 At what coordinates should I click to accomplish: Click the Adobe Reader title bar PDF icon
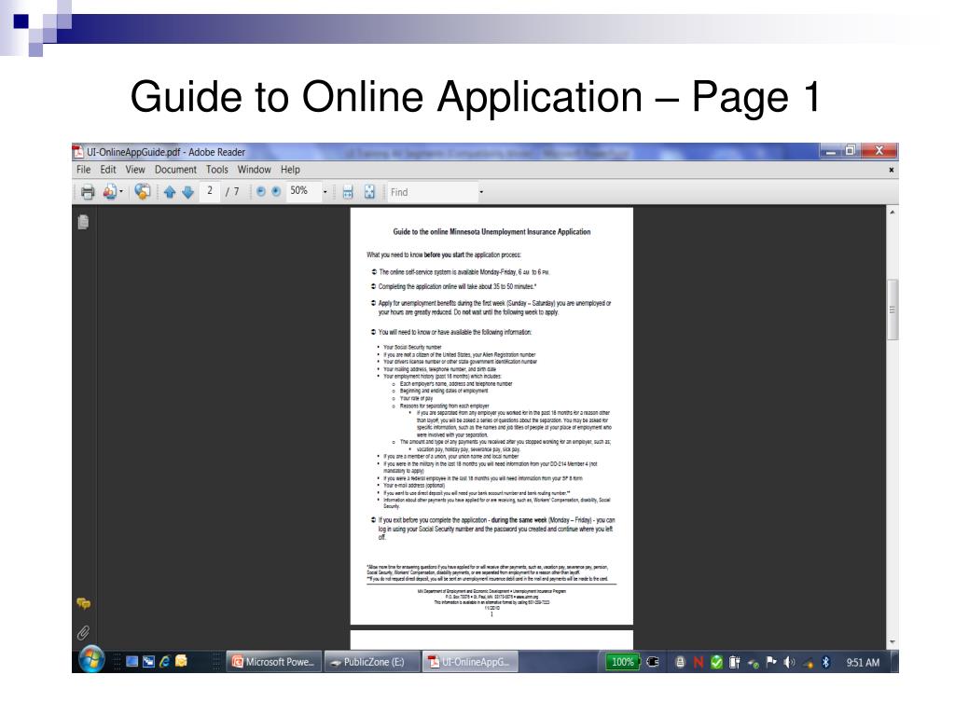78,152
